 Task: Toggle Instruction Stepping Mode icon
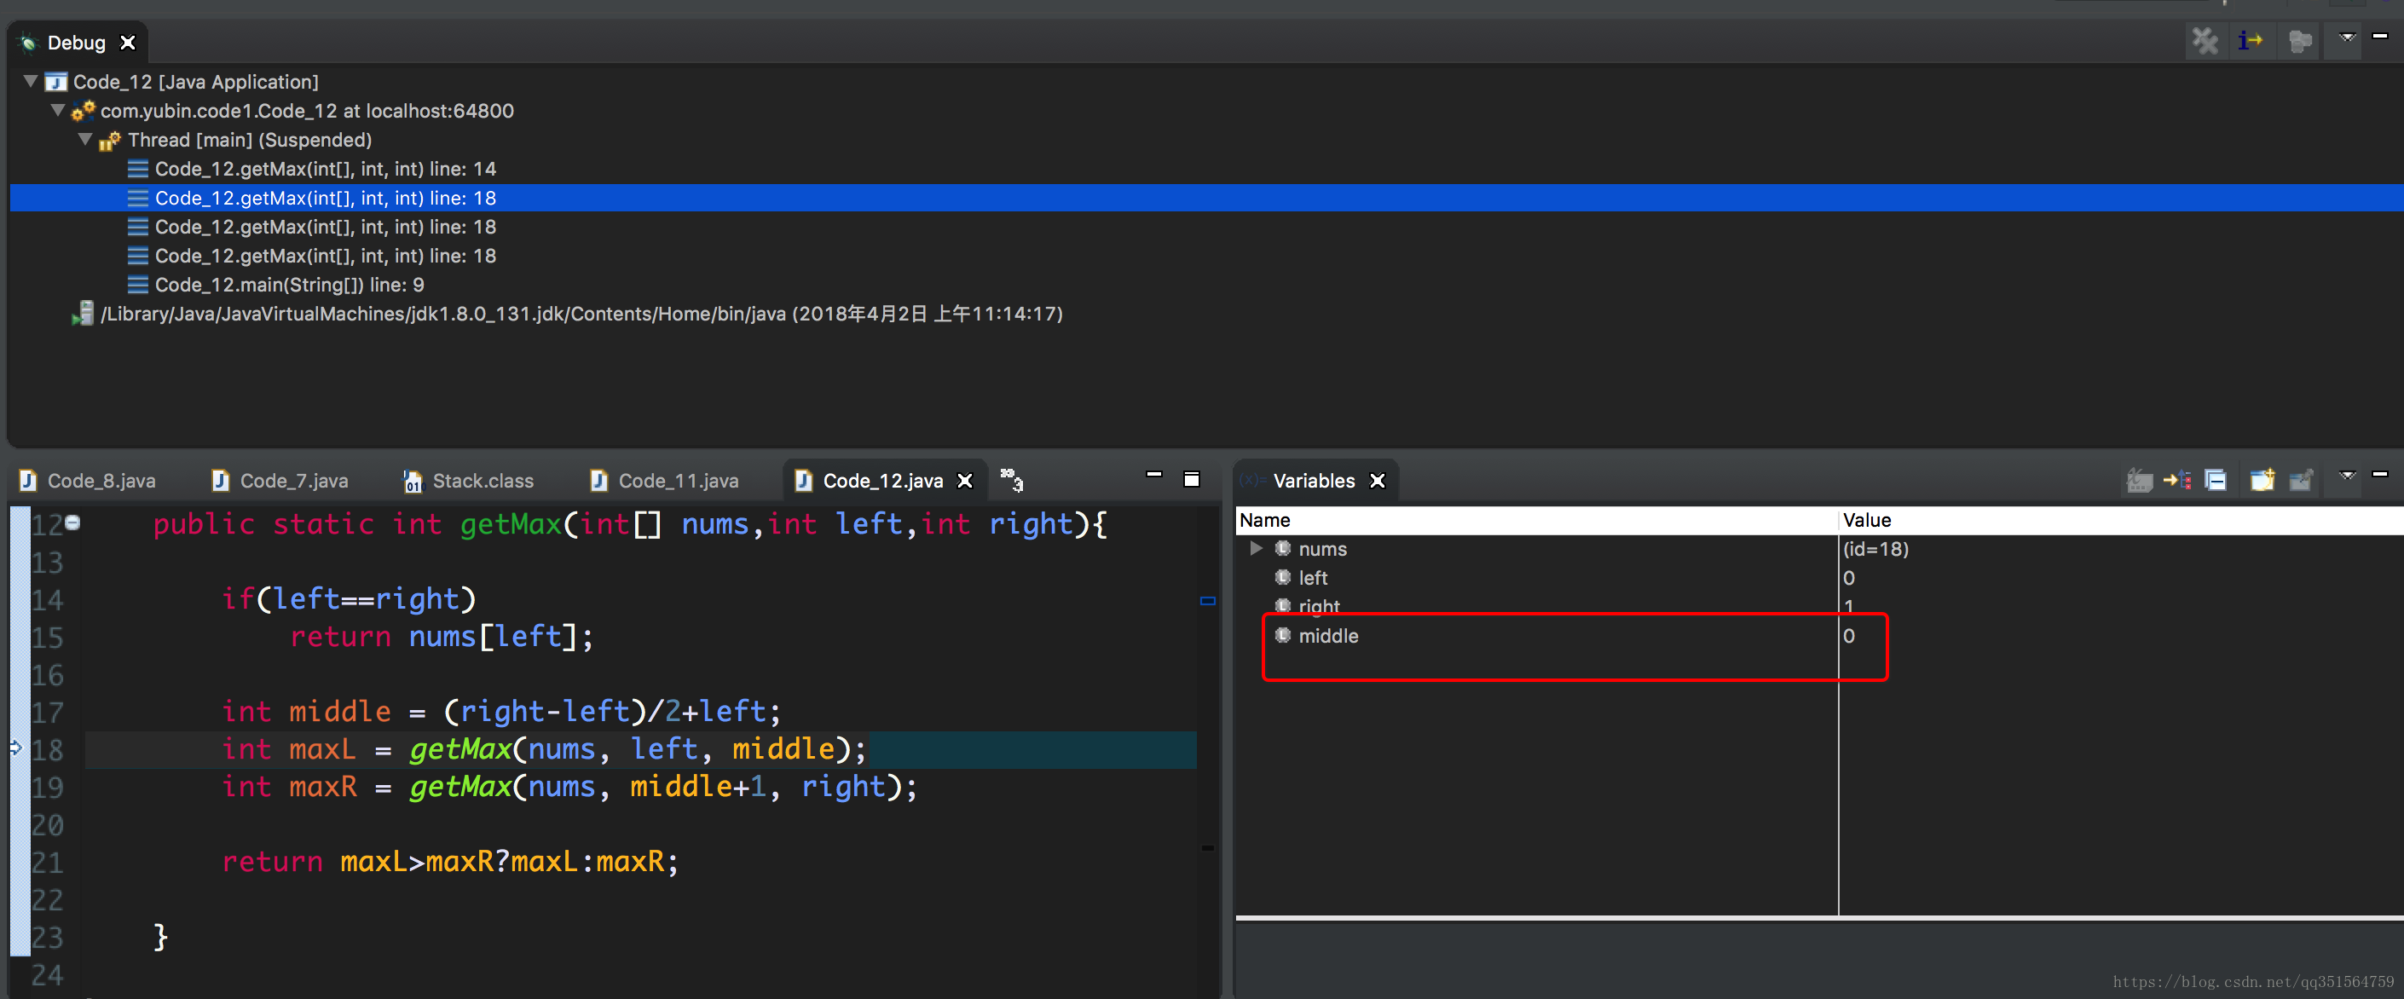2250,41
